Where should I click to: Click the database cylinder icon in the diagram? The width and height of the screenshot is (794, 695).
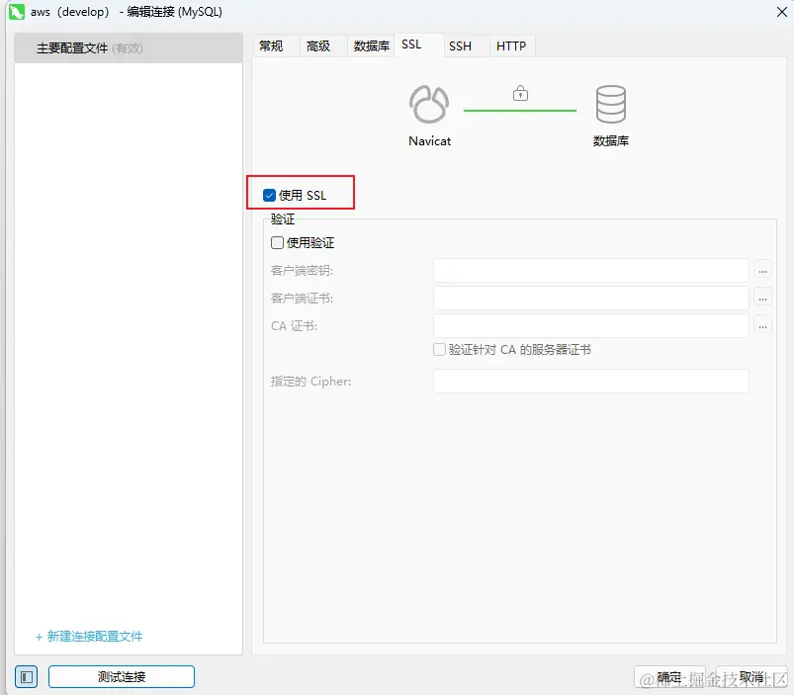coord(611,104)
